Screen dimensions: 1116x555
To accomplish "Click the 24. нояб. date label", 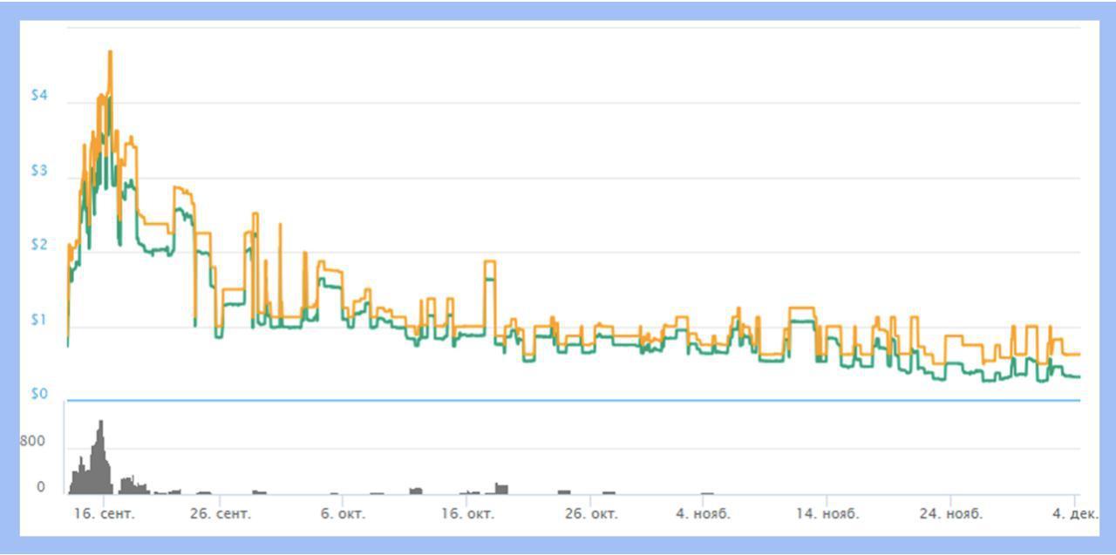I will [951, 514].
